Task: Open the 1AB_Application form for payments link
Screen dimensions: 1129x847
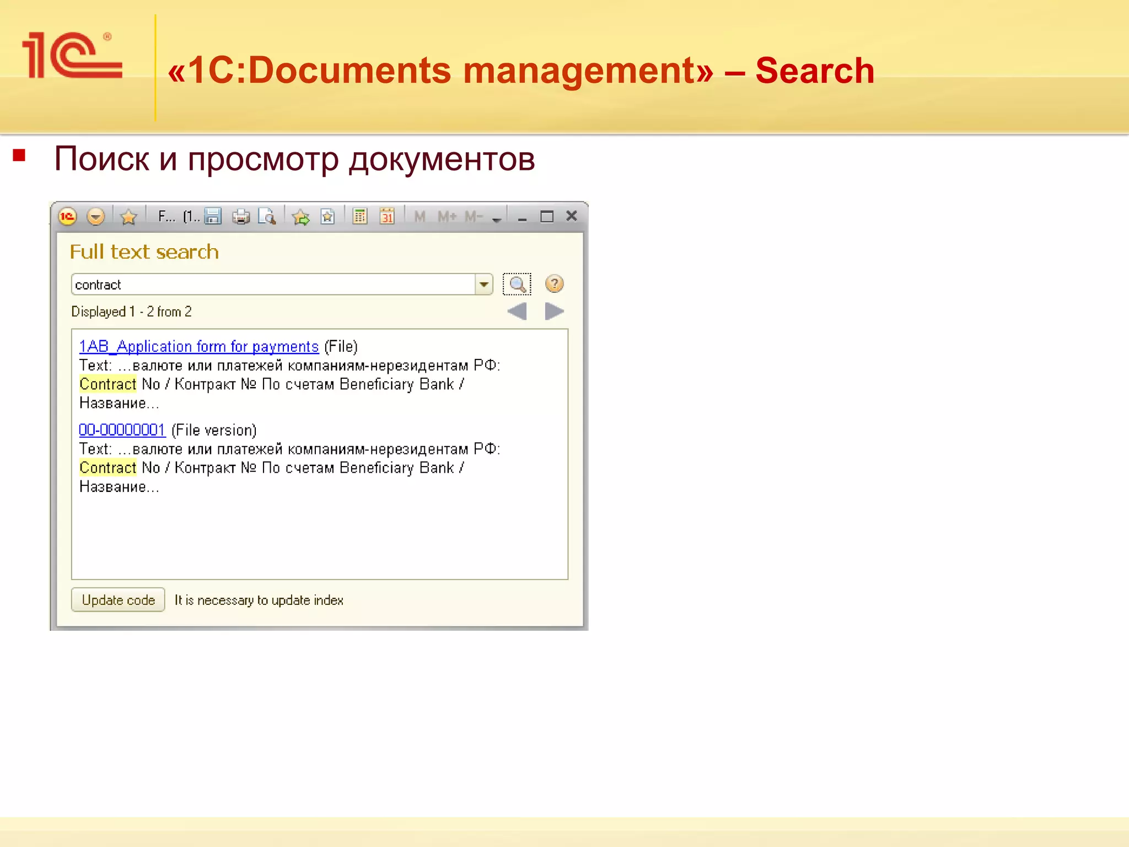Action: tap(199, 347)
